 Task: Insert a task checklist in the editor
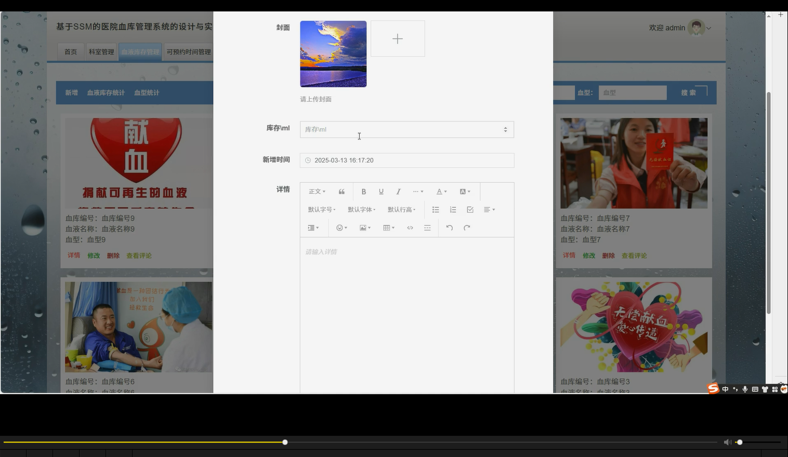coord(470,209)
